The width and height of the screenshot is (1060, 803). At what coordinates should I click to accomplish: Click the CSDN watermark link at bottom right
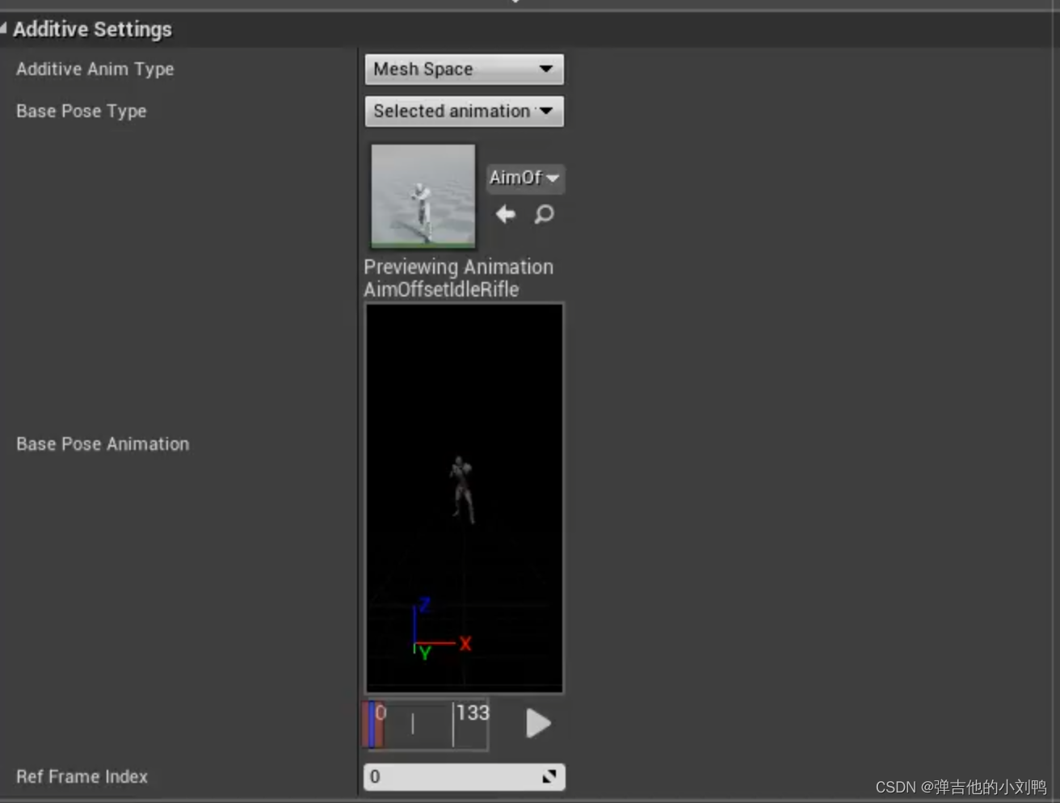[961, 786]
